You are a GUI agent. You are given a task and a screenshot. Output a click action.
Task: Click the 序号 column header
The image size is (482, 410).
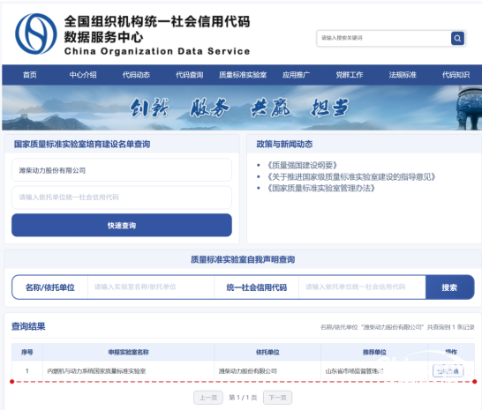pyautogui.click(x=27, y=352)
